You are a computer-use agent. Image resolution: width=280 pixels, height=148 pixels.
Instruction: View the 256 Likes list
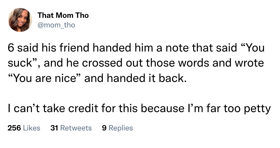pos(24,128)
